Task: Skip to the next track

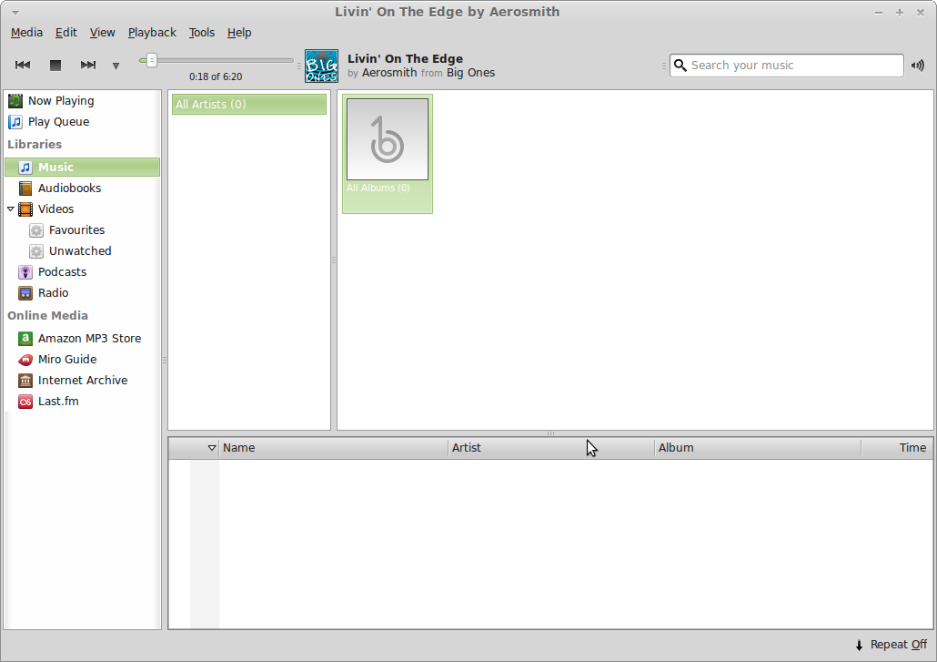Action: (88, 66)
